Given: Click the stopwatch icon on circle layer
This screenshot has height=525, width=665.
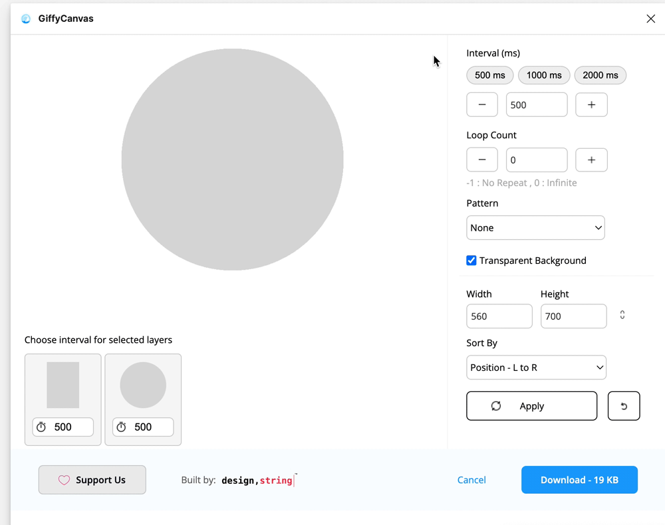Looking at the screenshot, I should (x=121, y=427).
